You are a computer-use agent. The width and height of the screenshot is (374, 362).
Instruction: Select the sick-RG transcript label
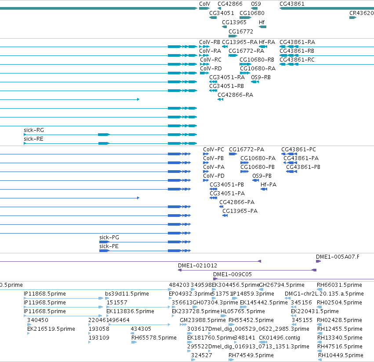[34, 130]
